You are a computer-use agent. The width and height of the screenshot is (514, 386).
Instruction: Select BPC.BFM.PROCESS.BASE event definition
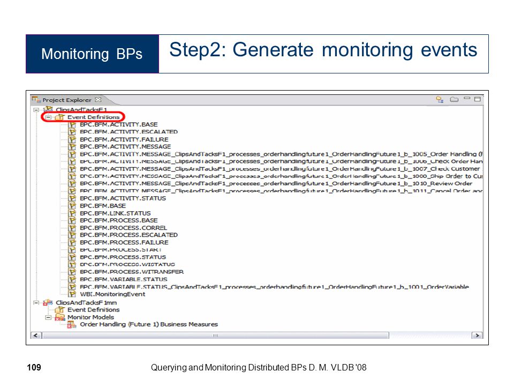[x=119, y=220]
